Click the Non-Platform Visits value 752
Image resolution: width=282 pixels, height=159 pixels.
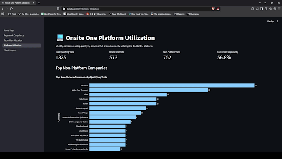pos(167,57)
